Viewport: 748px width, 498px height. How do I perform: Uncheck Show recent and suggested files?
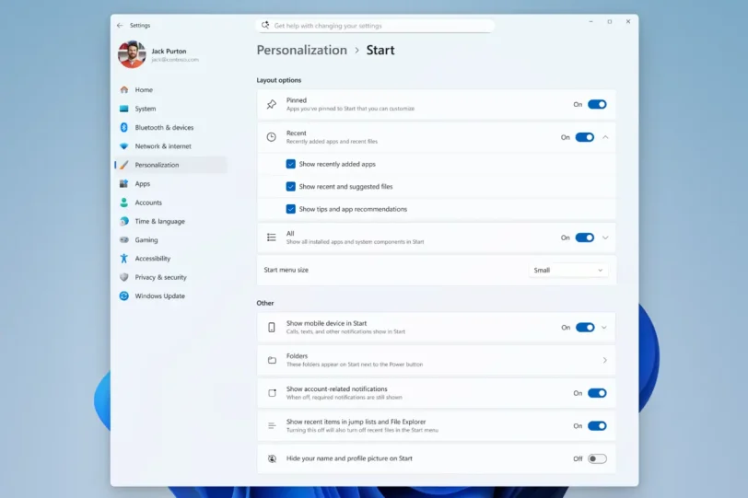[x=290, y=186]
